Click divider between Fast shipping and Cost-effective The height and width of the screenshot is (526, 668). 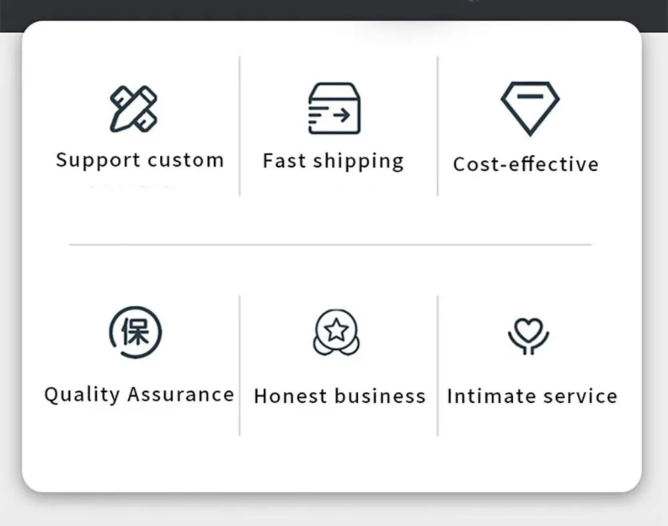point(438,126)
